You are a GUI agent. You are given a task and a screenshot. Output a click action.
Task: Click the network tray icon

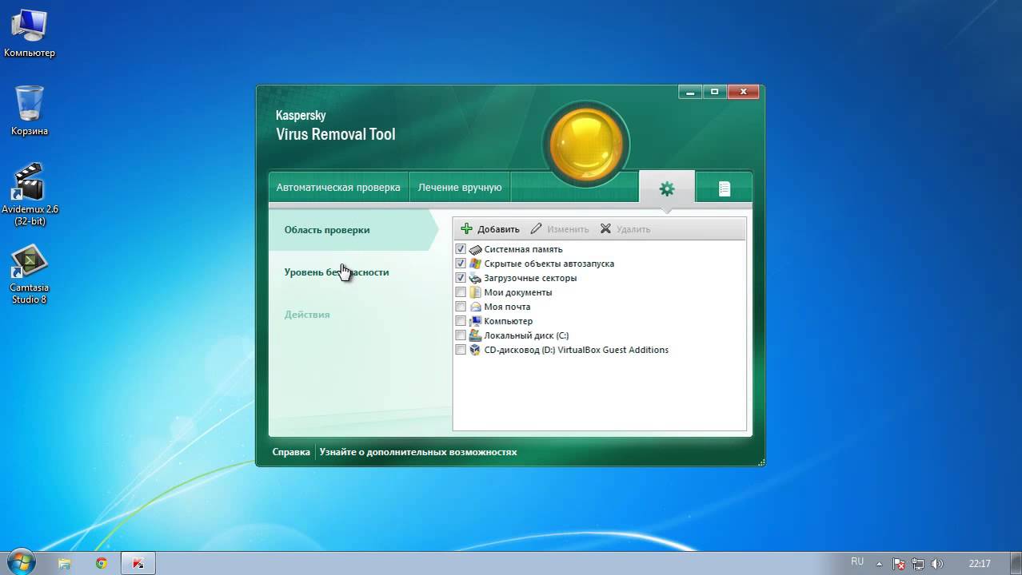click(917, 564)
